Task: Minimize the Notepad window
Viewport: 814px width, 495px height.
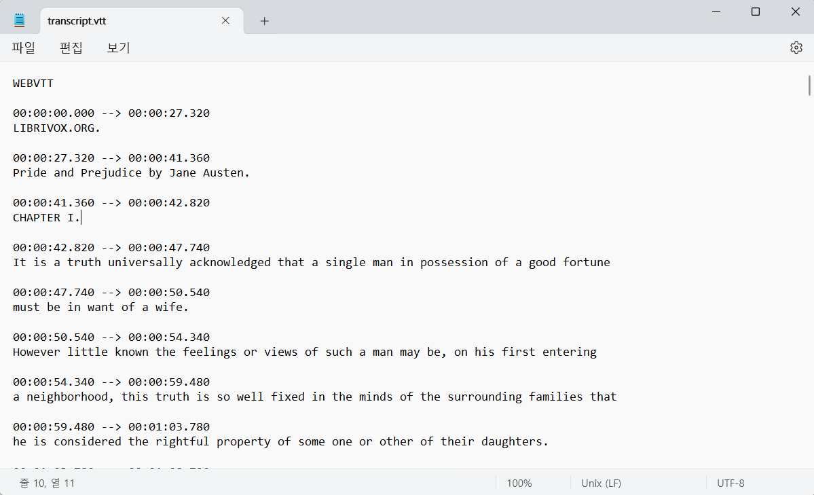Action: (716, 12)
